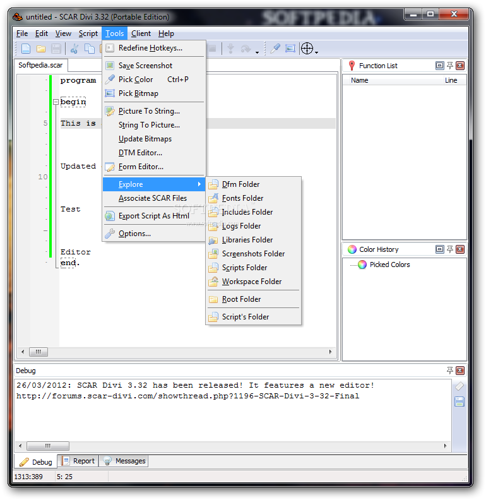
Task: Open the Root Folder
Action: [x=254, y=299]
